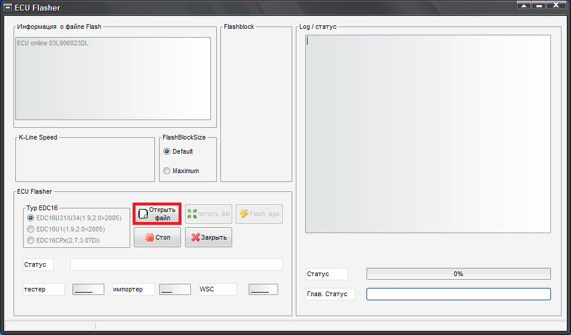Click the ECU online 03L906023DL text
The width and height of the screenshot is (571, 335).
pos(52,43)
